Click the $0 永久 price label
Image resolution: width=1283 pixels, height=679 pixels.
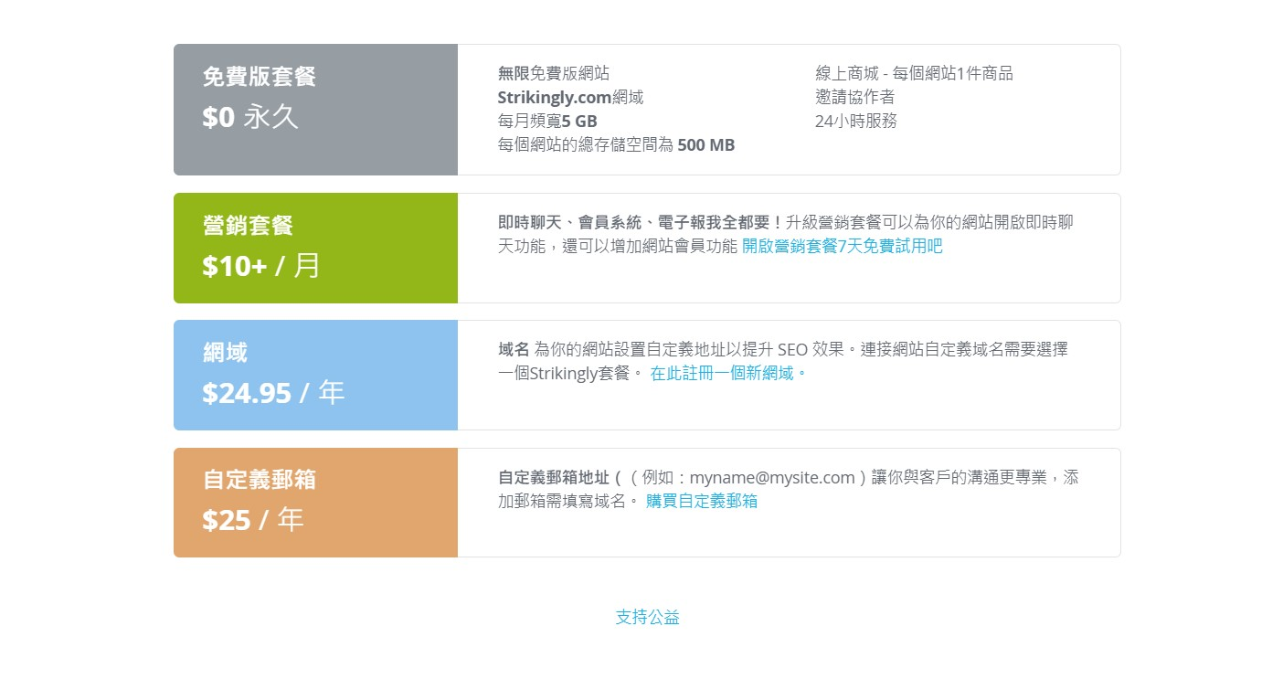(x=250, y=117)
